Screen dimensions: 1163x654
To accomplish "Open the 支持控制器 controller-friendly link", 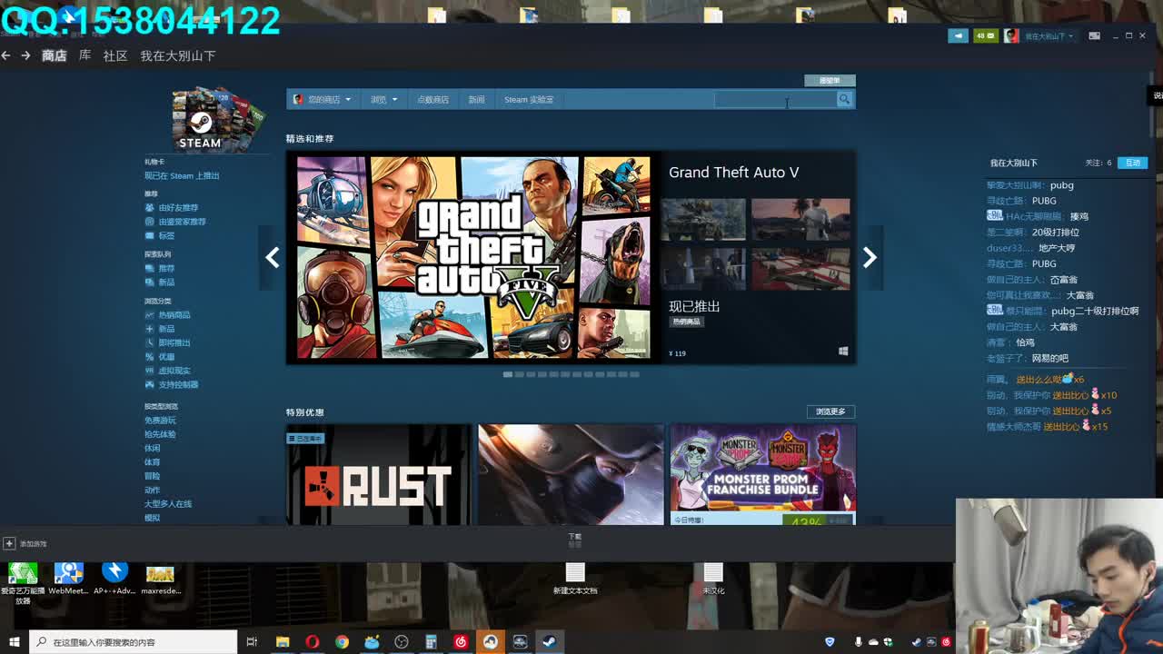I will (x=178, y=384).
